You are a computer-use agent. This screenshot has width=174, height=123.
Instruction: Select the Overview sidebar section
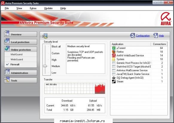(21, 34)
